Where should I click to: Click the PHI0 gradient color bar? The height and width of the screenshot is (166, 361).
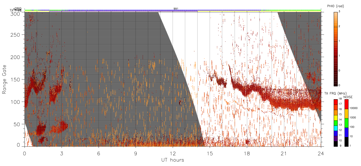click(336, 49)
